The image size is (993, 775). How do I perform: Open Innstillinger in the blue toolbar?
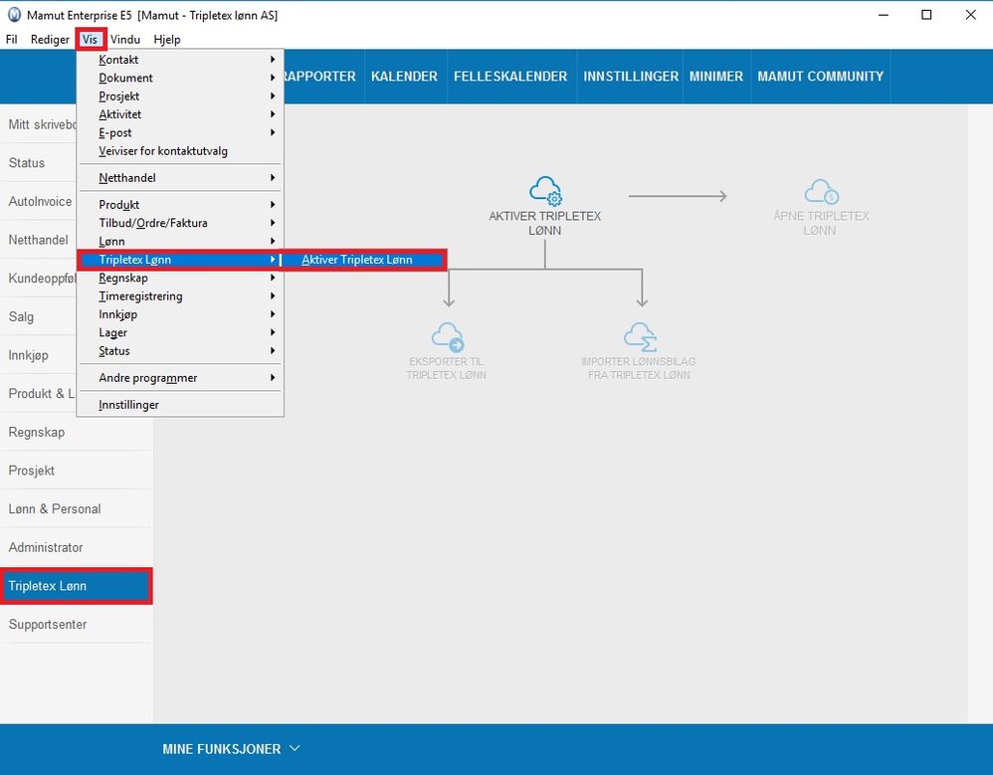tap(630, 77)
